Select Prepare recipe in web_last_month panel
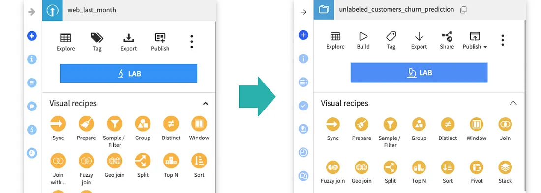The image size is (541, 193). [x=86, y=124]
